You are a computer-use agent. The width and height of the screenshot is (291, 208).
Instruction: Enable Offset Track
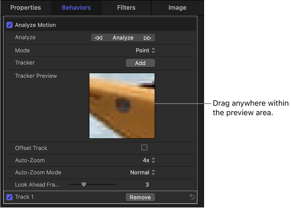pyautogui.click(x=144, y=147)
